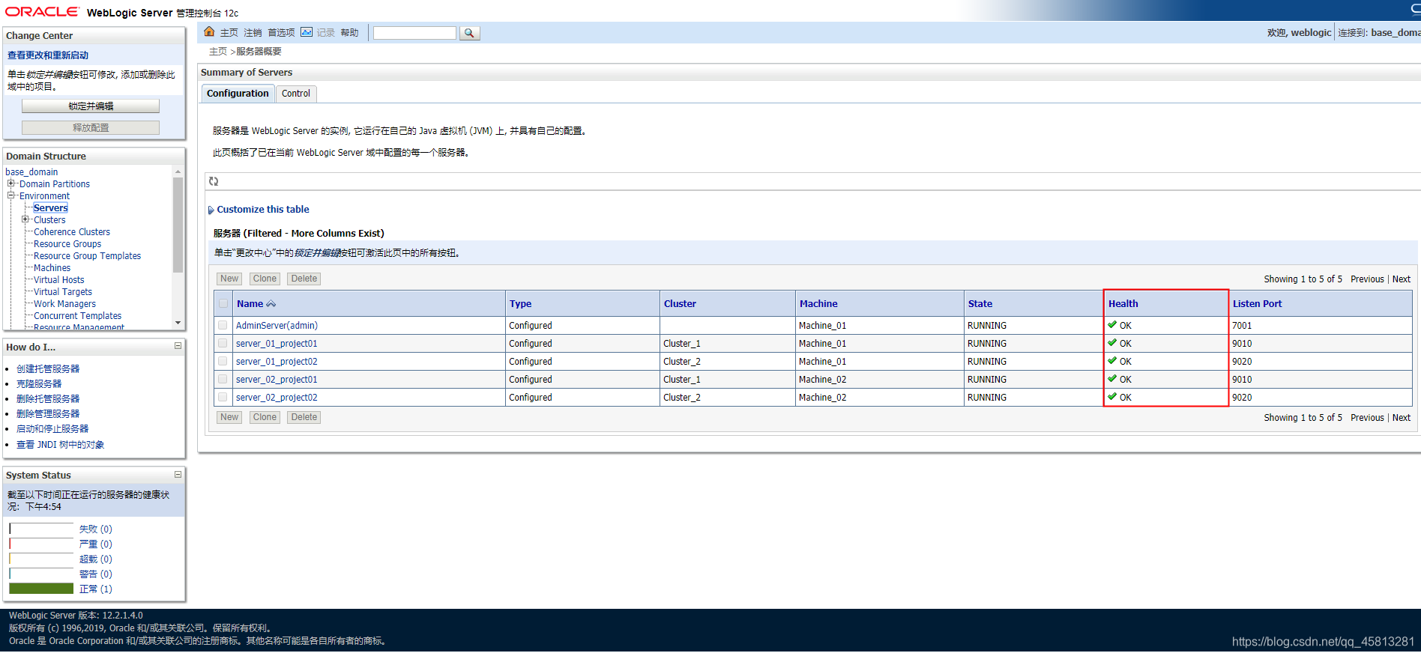Sort by the Health column header
This screenshot has width=1421, height=656.
pyautogui.click(x=1123, y=304)
